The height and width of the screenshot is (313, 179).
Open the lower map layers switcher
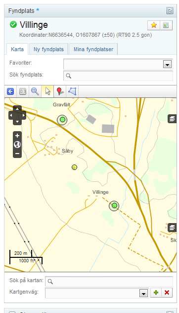[x=172, y=228]
